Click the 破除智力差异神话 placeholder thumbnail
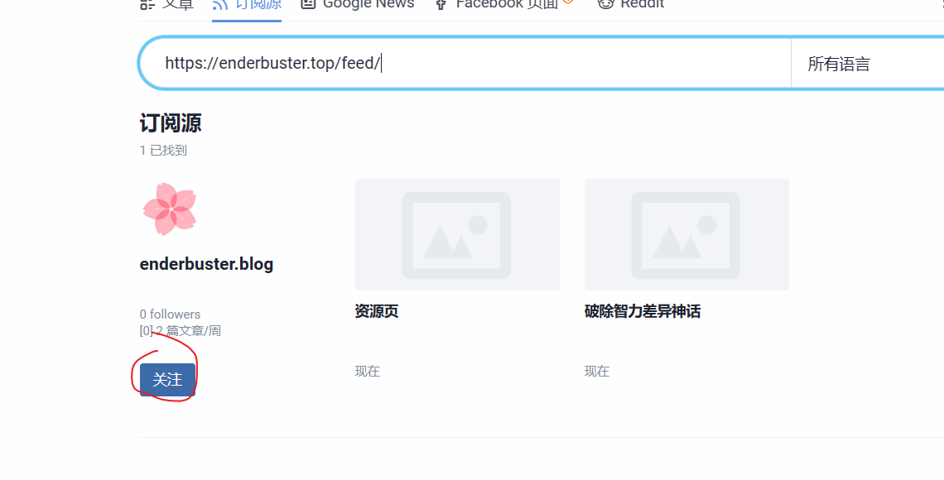Viewport: 944px width, 480px height. [686, 234]
